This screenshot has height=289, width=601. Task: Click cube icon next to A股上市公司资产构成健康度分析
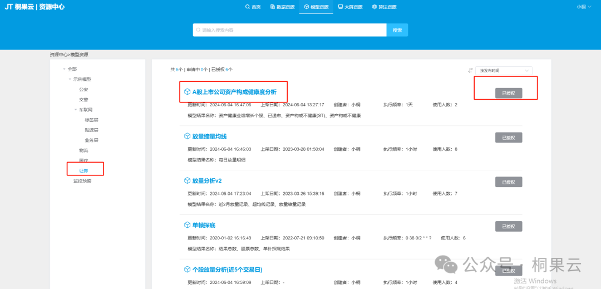click(187, 91)
